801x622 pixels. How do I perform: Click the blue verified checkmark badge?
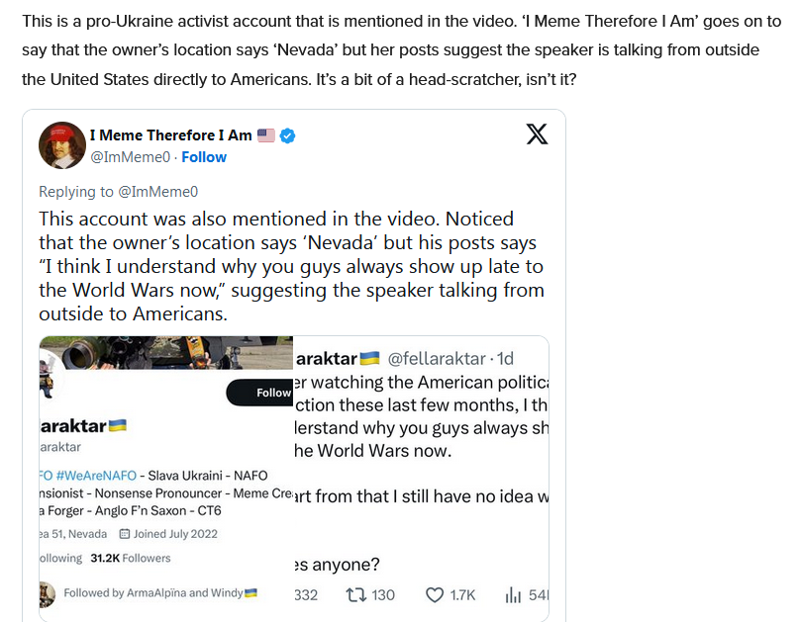[288, 135]
